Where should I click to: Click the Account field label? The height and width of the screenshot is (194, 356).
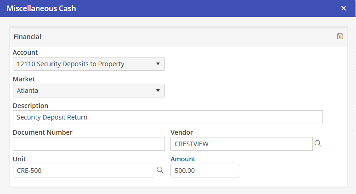pos(25,52)
